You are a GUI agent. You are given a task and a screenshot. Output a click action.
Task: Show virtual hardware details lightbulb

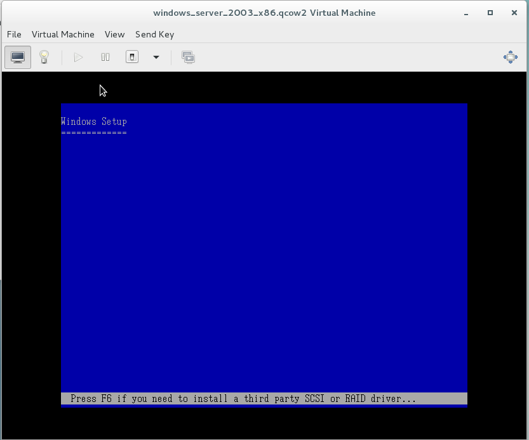click(44, 57)
